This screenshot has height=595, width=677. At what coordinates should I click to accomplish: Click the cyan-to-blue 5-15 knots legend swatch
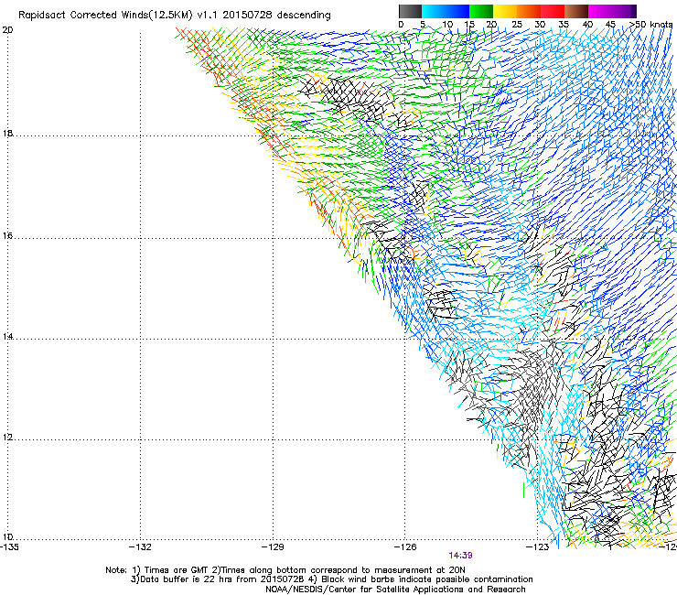[x=446, y=11]
